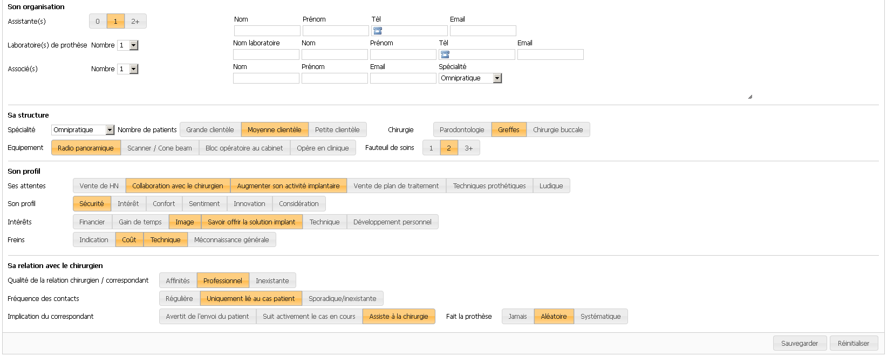This screenshot has width=887, height=356.
Task: Set the assistant count to 2+
Action: [x=135, y=22]
